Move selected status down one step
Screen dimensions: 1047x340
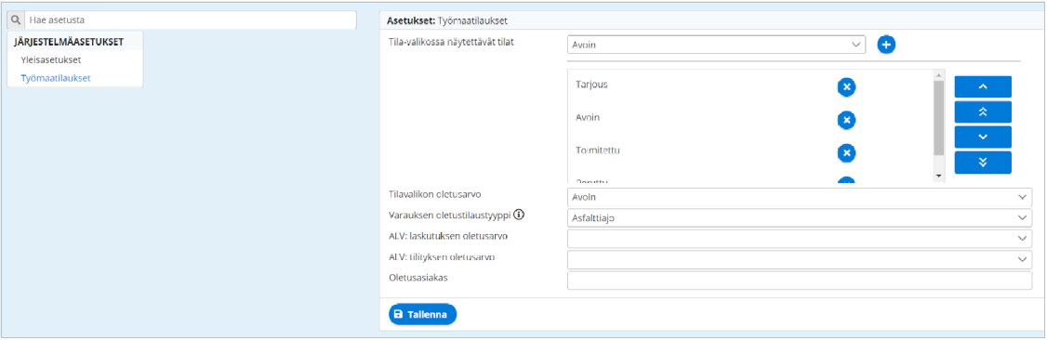point(983,137)
